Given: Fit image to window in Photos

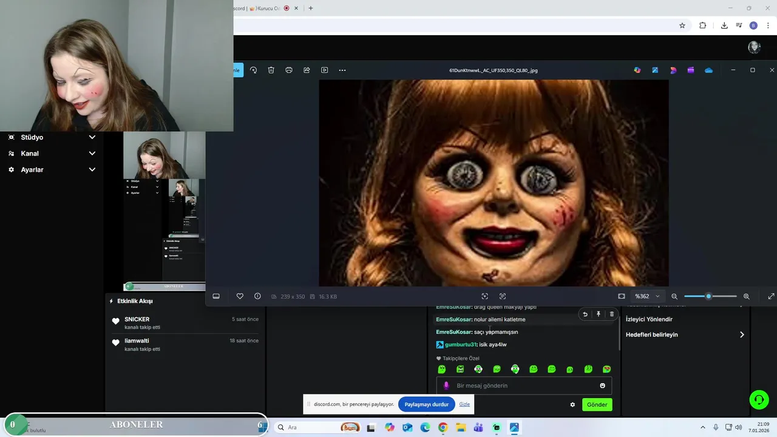Looking at the screenshot, I should pyautogui.click(x=622, y=296).
